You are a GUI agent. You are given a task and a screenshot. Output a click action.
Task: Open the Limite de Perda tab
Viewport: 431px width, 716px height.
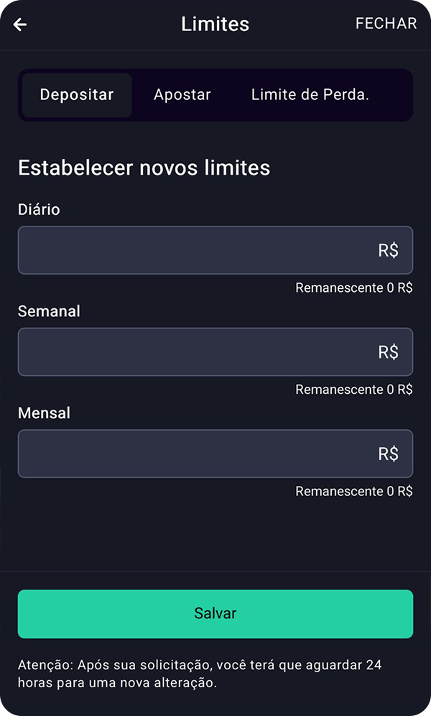tap(310, 95)
